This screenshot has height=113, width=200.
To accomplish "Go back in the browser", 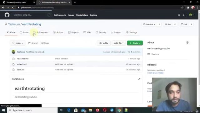I will point(3,8).
